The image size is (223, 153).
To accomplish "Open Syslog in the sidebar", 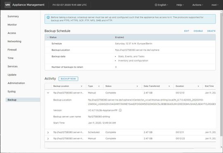I will (12, 91).
